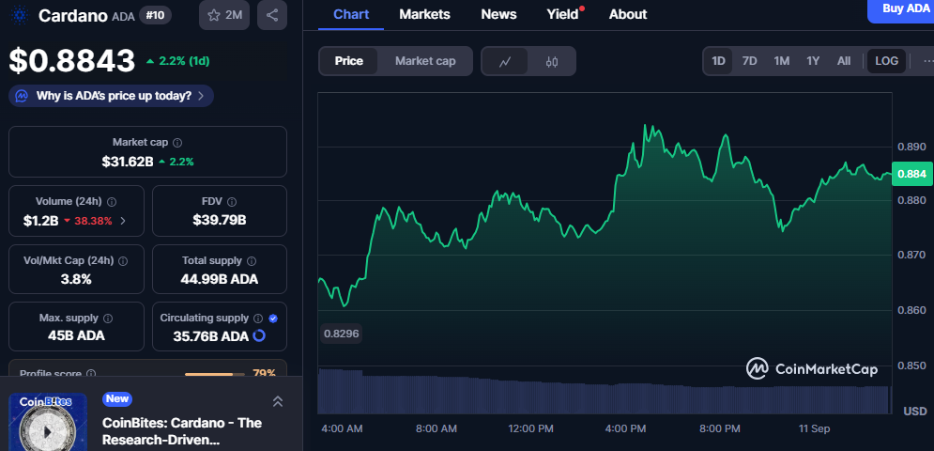The height and width of the screenshot is (451, 934).
Task: Click the 45B ADA max supply value
Action: pos(76,335)
